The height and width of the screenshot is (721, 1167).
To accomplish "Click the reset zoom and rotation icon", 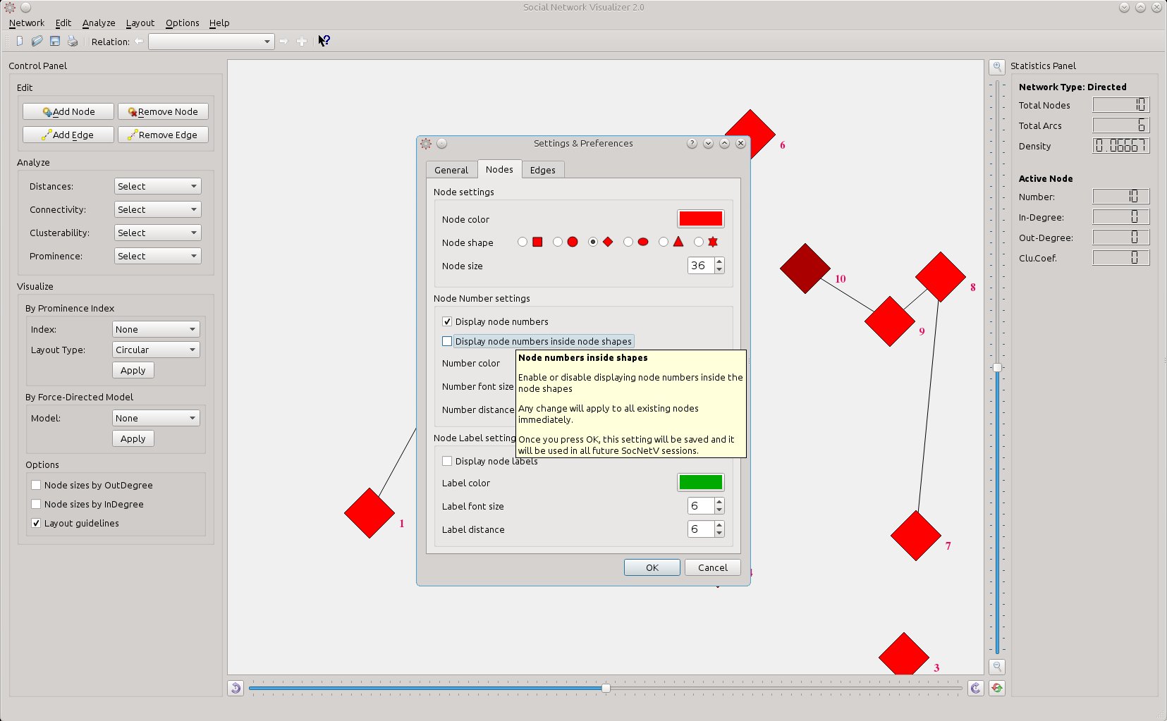I will pos(997,688).
